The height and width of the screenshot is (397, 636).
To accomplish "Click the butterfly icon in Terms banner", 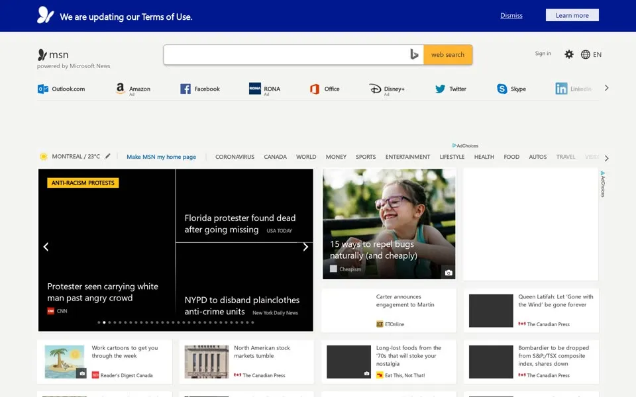I will 46,15.
